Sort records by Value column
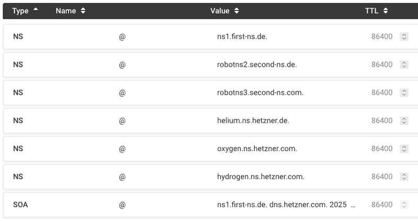Viewport: 418px width, 221px height. (225, 10)
